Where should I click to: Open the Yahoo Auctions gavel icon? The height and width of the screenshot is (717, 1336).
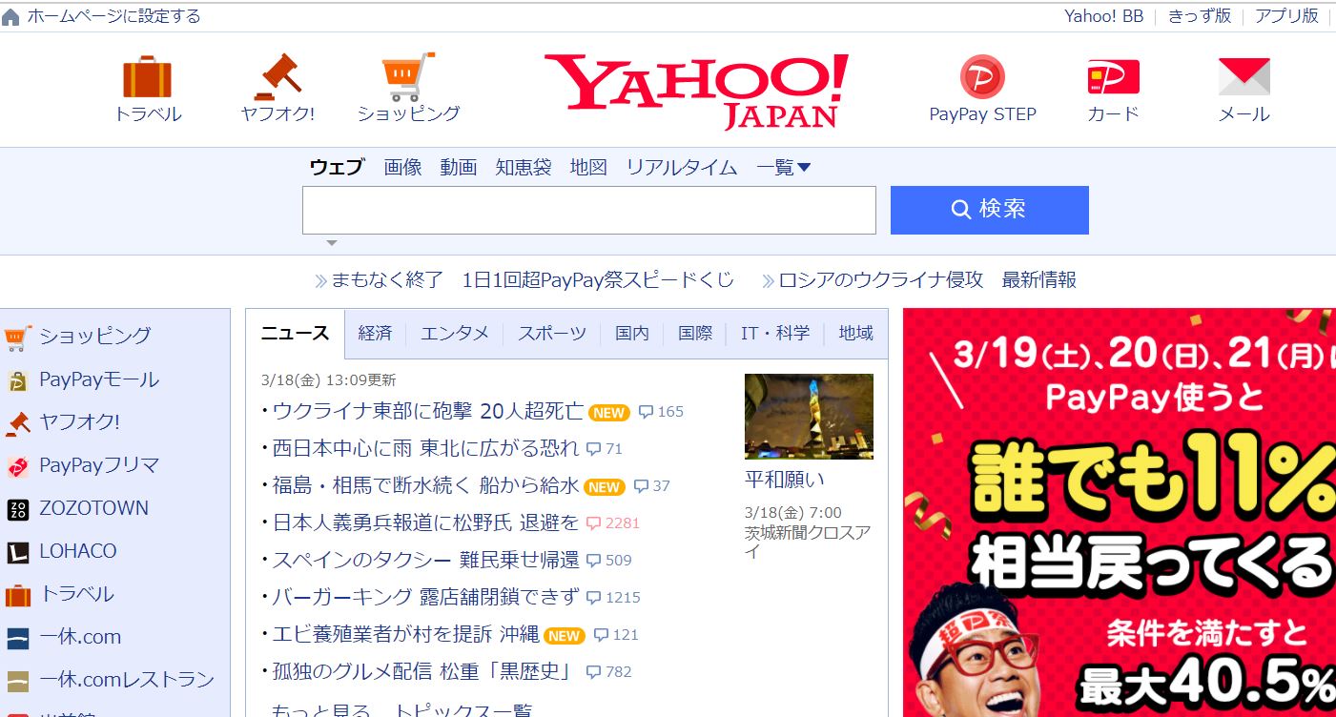click(277, 77)
